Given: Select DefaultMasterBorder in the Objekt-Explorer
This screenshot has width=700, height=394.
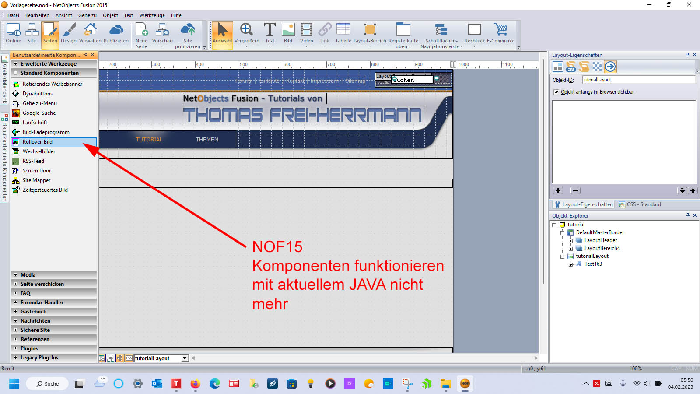Looking at the screenshot, I should [x=600, y=232].
